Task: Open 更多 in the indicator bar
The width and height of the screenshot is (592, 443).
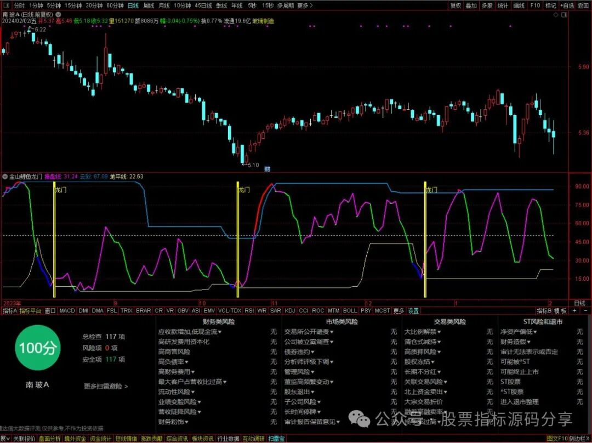Action: click(x=399, y=310)
